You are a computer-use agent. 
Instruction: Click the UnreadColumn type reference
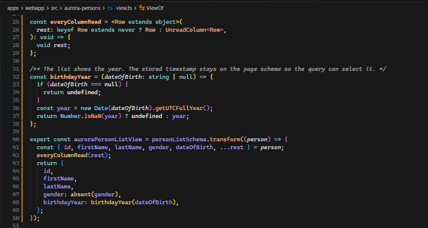tap(186, 30)
